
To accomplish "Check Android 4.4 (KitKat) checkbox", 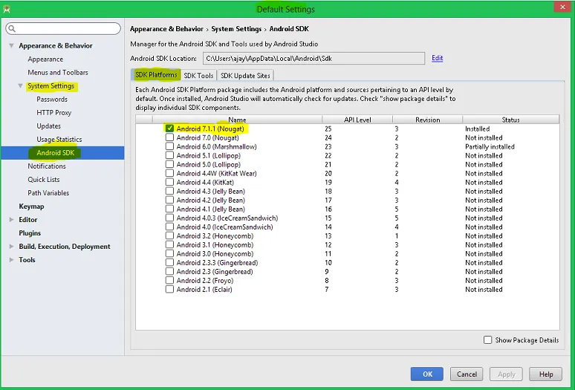I will click(x=169, y=182).
